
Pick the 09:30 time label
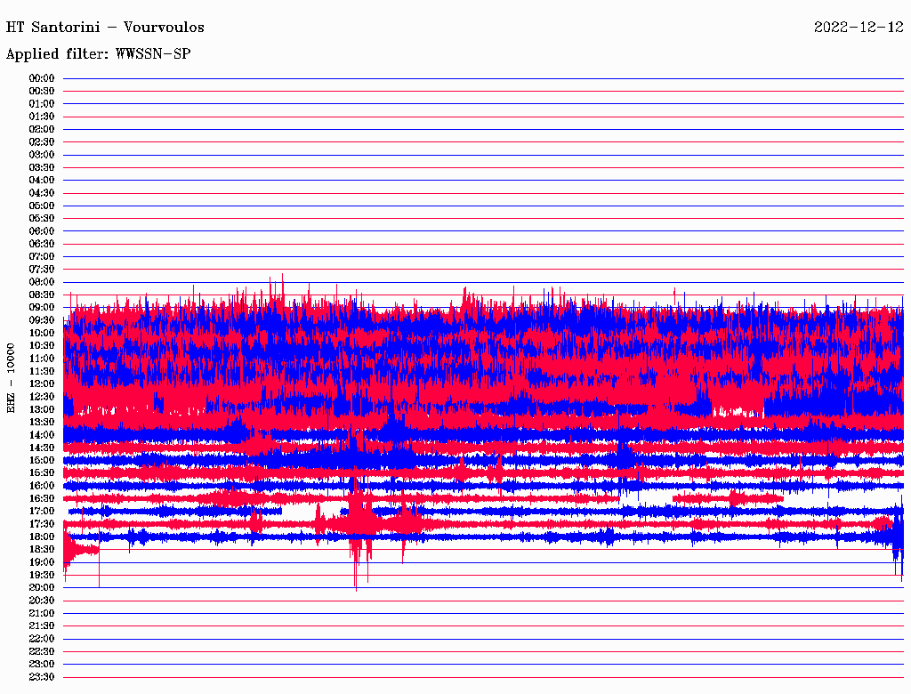(42, 320)
